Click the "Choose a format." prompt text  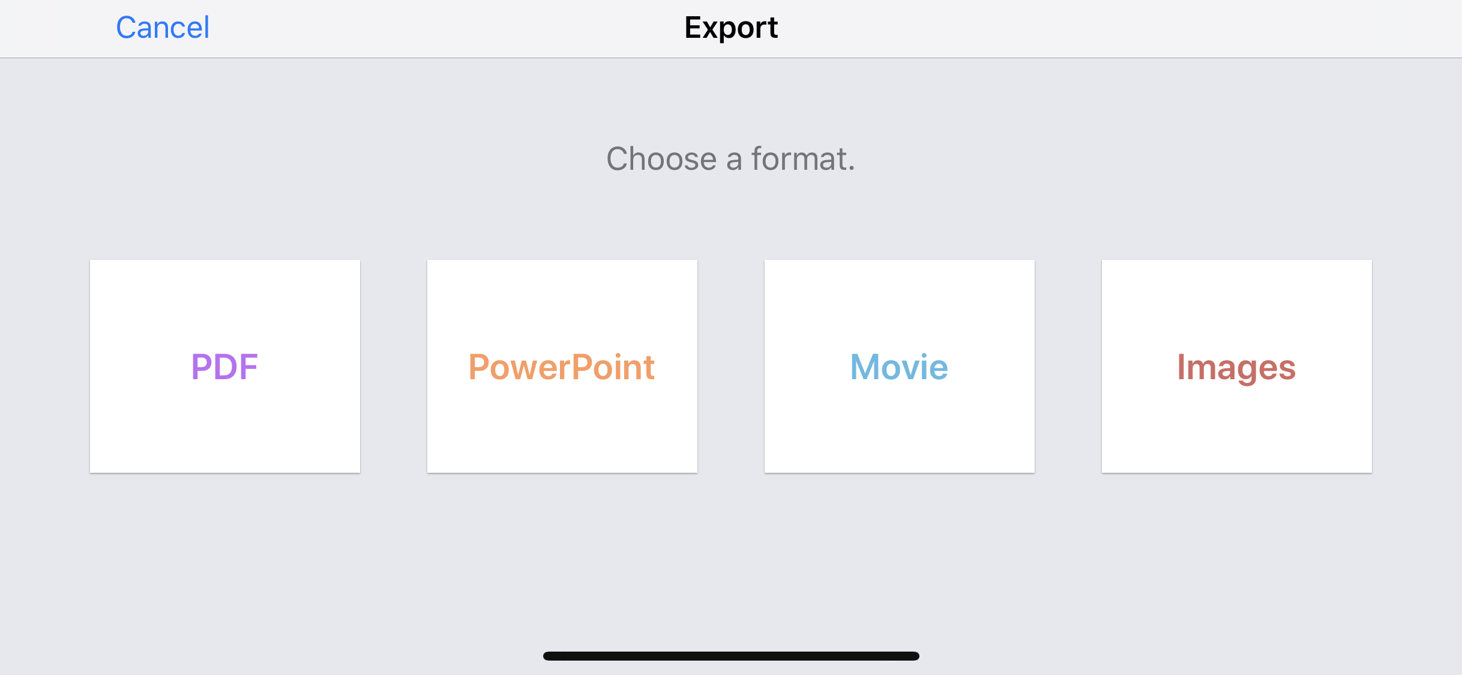(731, 159)
